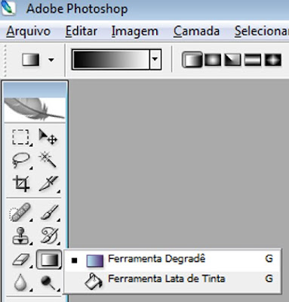Enable linear gradient style
The height and width of the screenshot is (302, 289).
click(192, 60)
